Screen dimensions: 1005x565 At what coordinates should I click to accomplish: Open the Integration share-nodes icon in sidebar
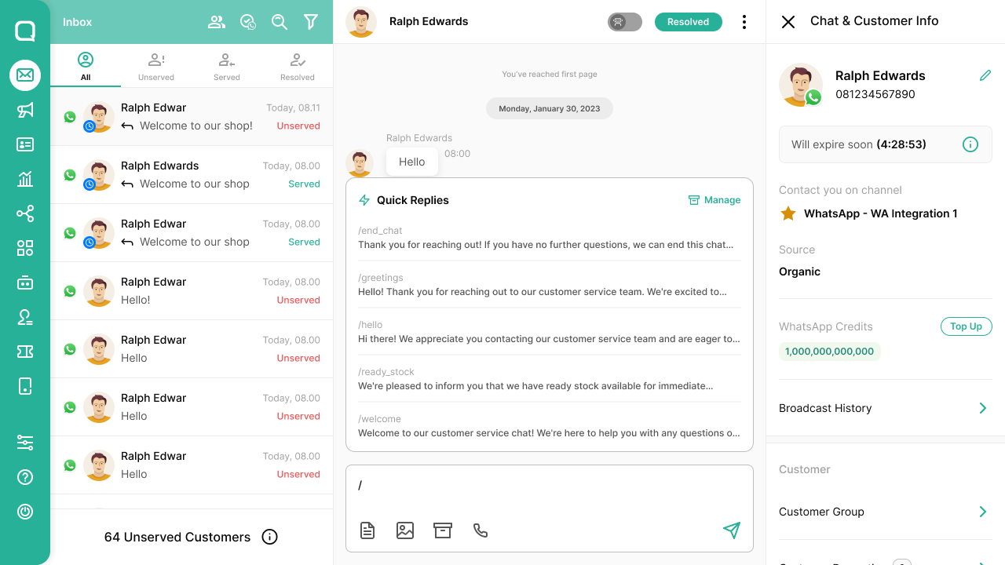tap(25, 213)
